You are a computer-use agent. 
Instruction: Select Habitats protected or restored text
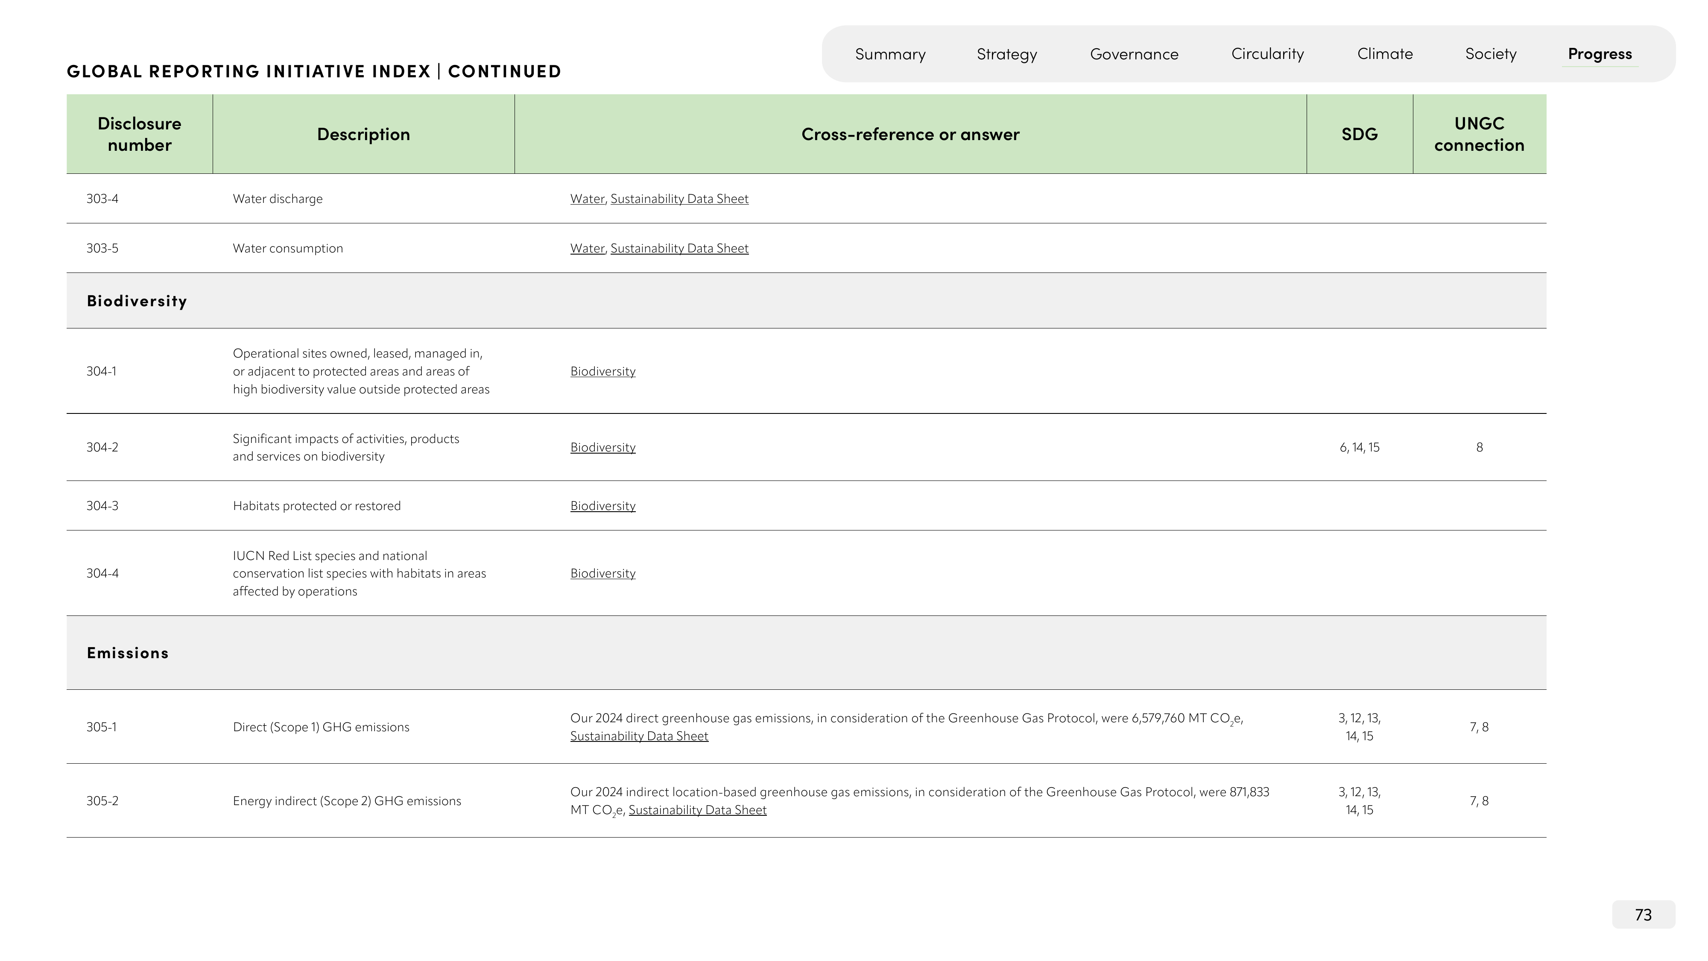click(316, 505)
